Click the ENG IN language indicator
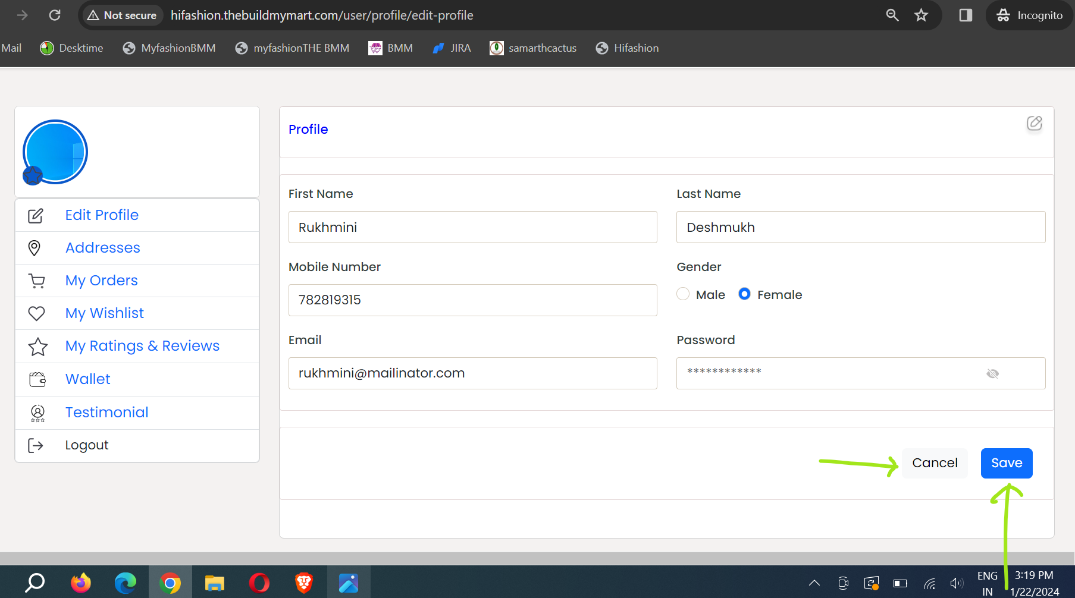1075x598 pixels. click(988, 583)
